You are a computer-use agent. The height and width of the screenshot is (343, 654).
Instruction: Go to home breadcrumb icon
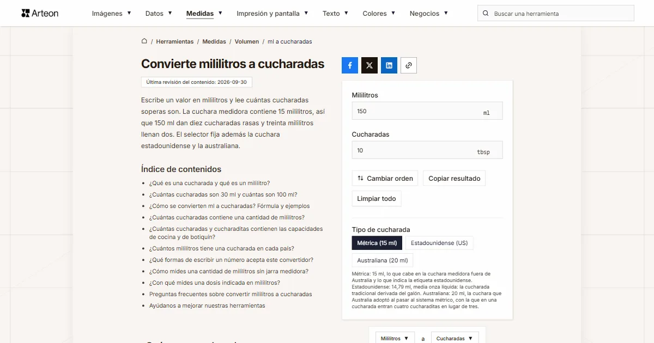(x=144, y=41)
